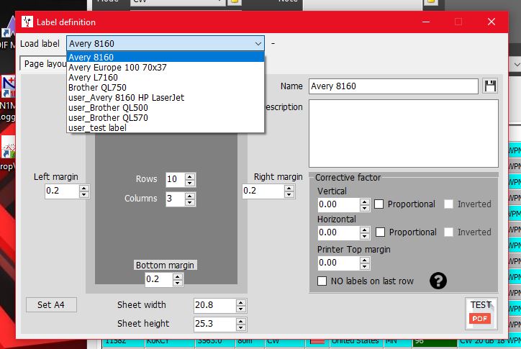
Task: Increase Right margin with up arrow
Action: coord(289,188)
